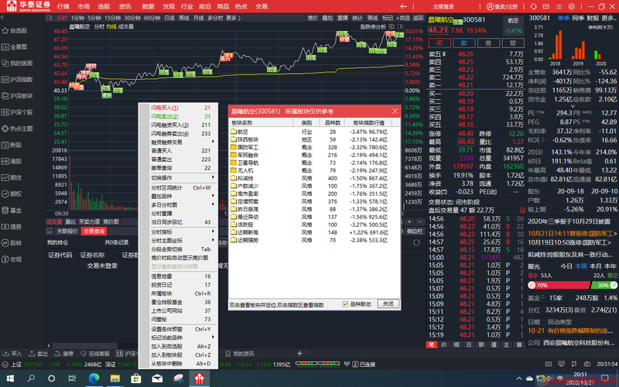Click 撤单 in the bottom toolbar
This screenshot has width=619, height=387.
pyautogui.click(x=63, y=354)
